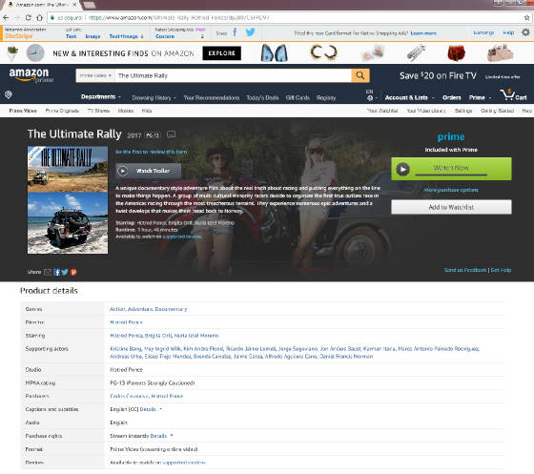Click Be the first to review link
The width and height of the screenshot is (534, 474).
click(152, 152)
